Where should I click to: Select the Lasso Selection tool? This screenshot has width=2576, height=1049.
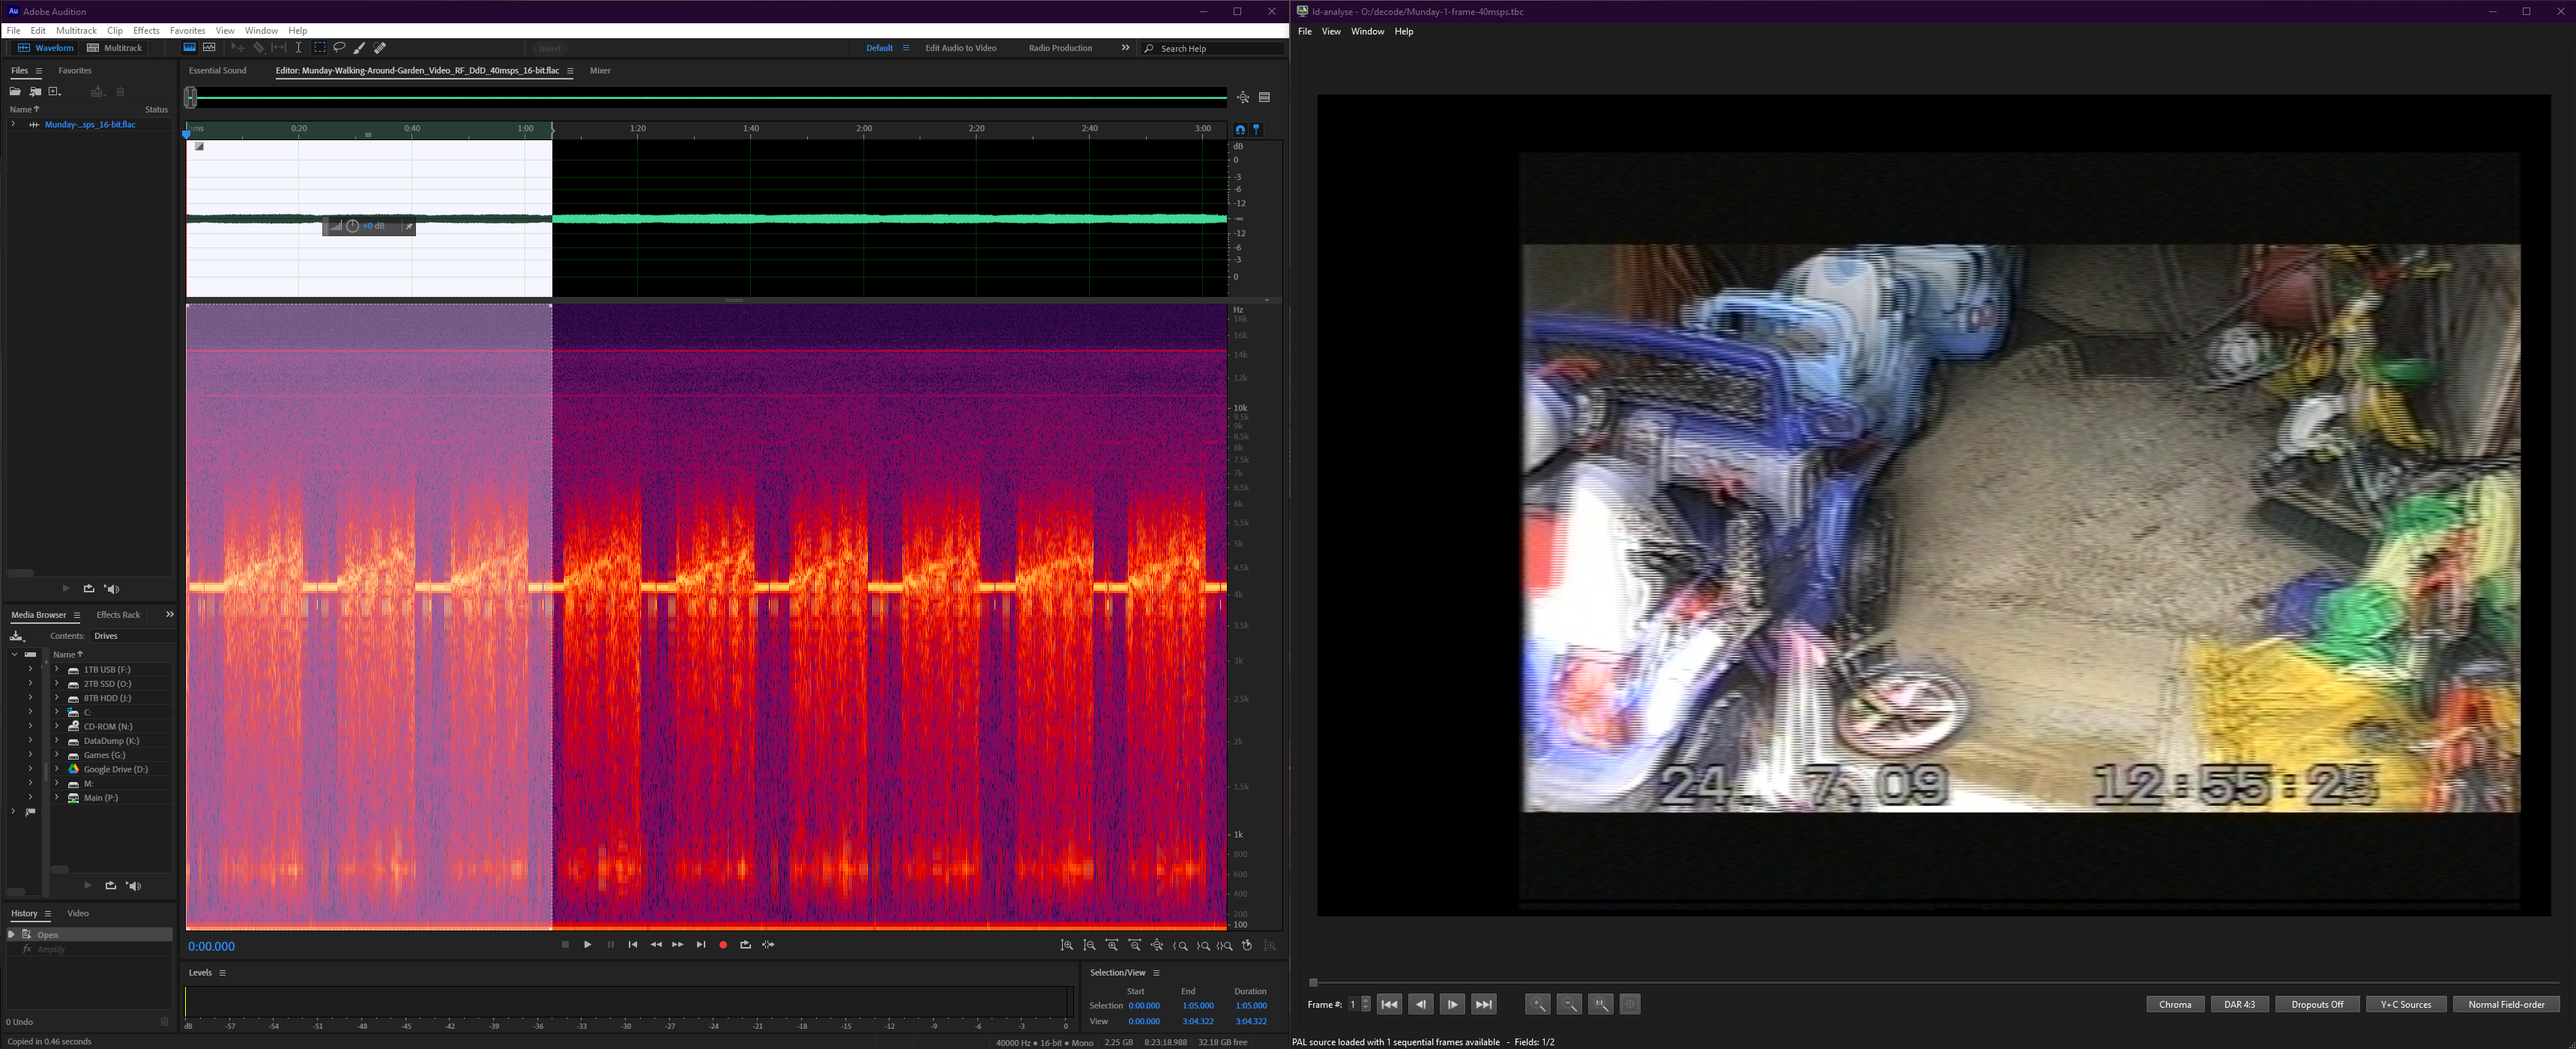(x=340, y=47)
